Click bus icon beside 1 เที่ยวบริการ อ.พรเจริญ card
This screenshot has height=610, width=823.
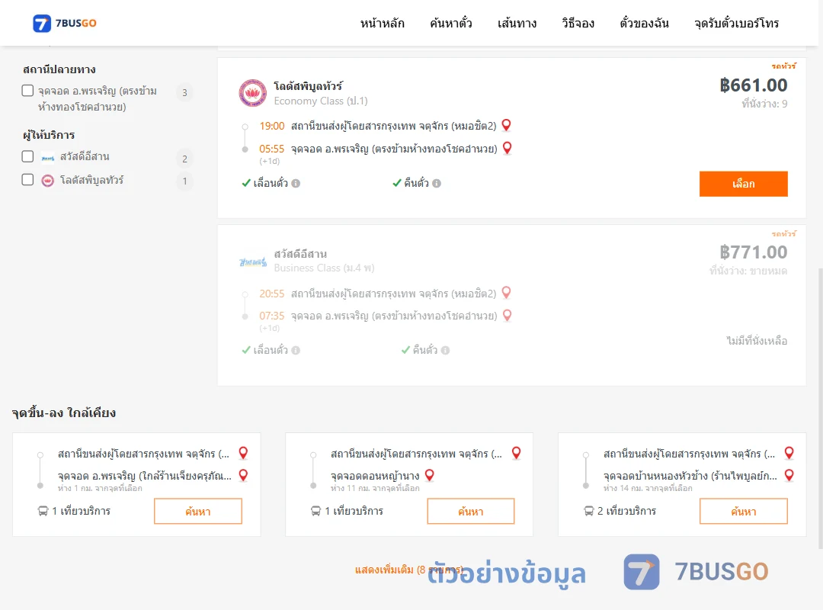click(43, 511)
